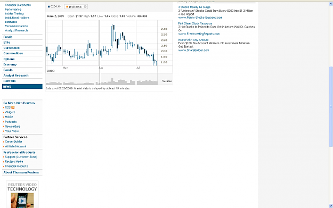
Task: Open the Podcasts link
Action: (x=11, y=122)
